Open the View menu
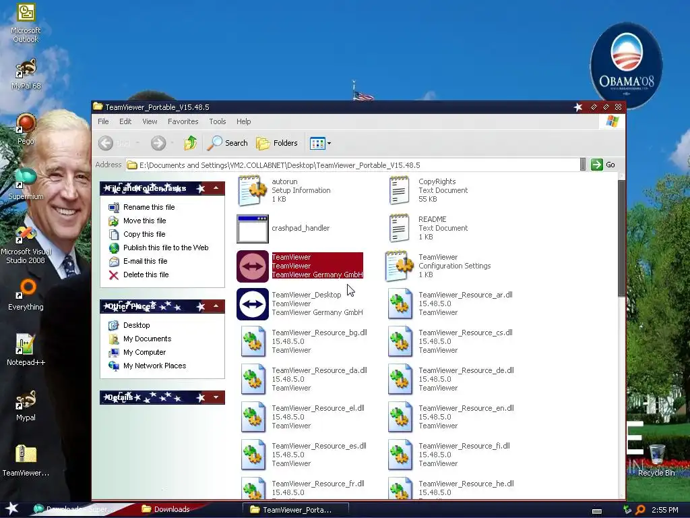The height and width of the screenshot is (518, 690). pyautogui.click(x=150, y=121)
